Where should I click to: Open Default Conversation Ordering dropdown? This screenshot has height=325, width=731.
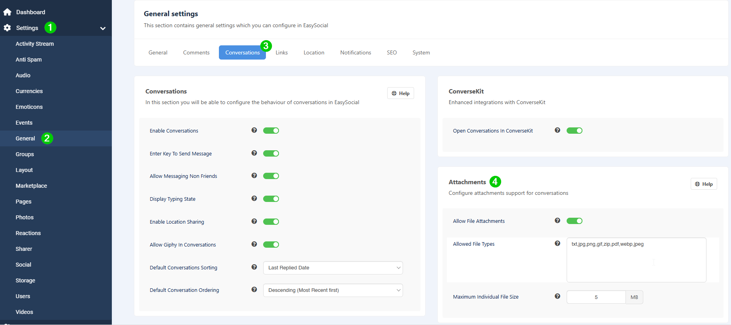click(333, 290)
